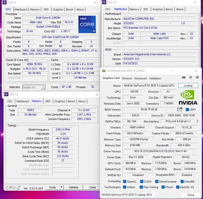
Task: Click the Validate button in CPU-Z
Action: [x=74, y=187]
